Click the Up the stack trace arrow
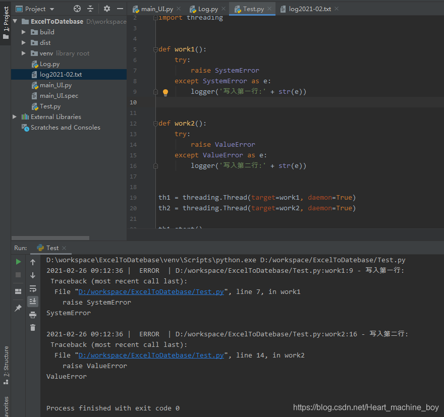 click(x=33, y=262)
